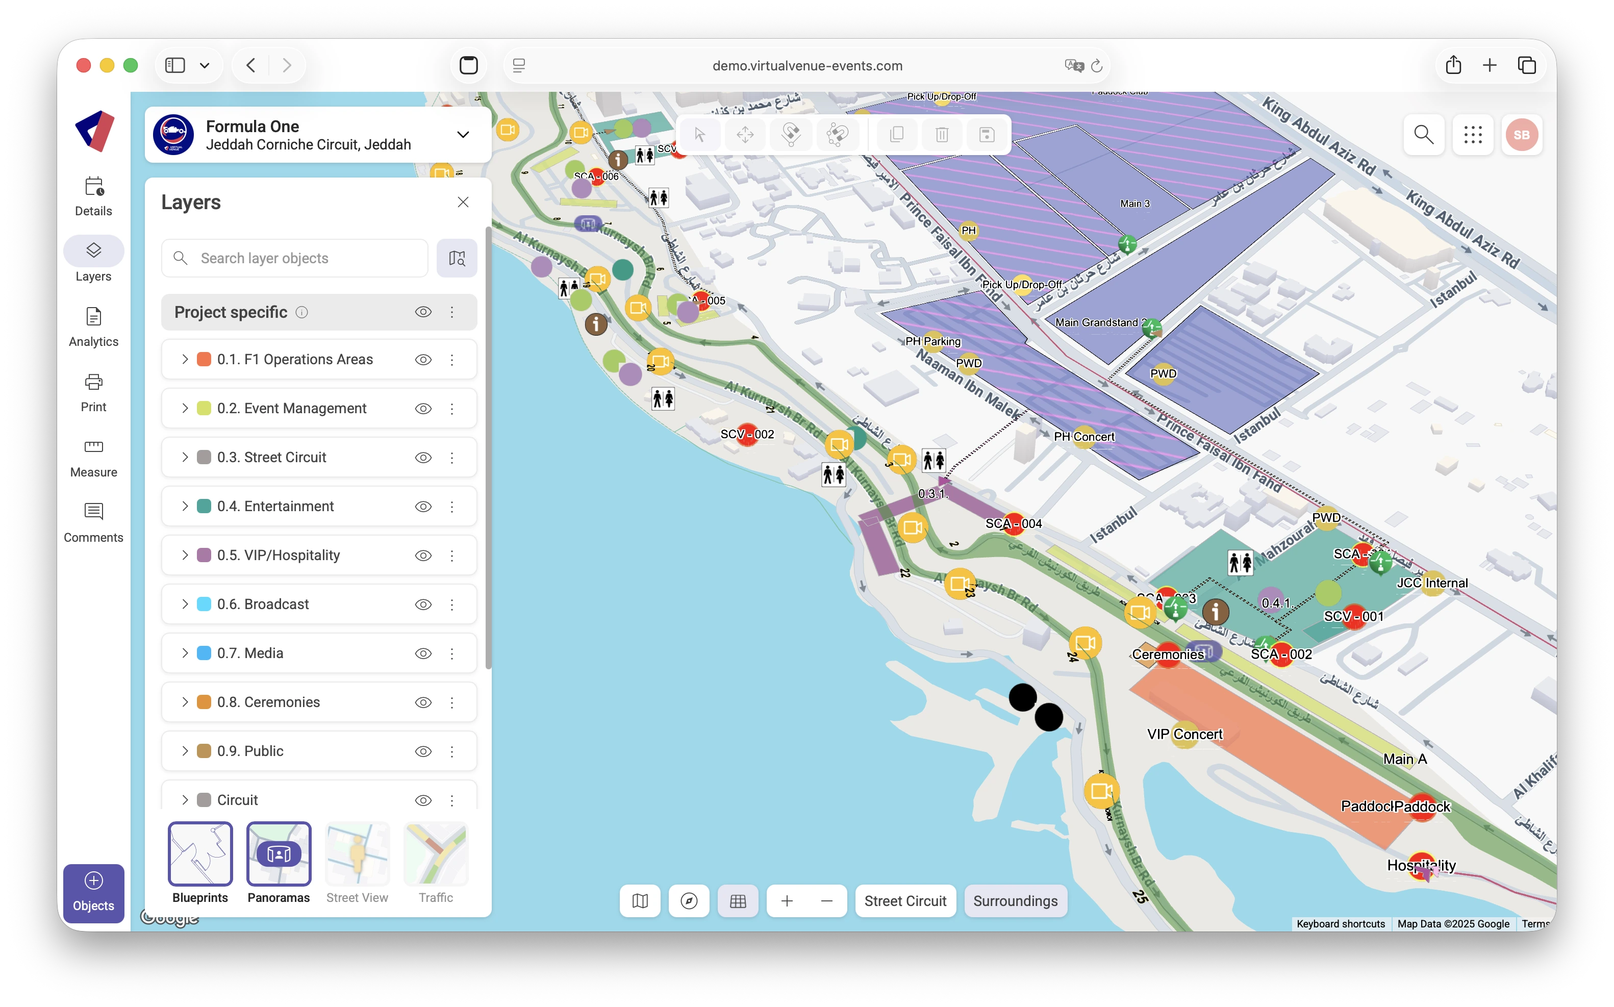Screen dimensions: 1614x1007
Task: Open the Measure tool in sidebar
Action: pyautogui.click(x=93, y=458)
